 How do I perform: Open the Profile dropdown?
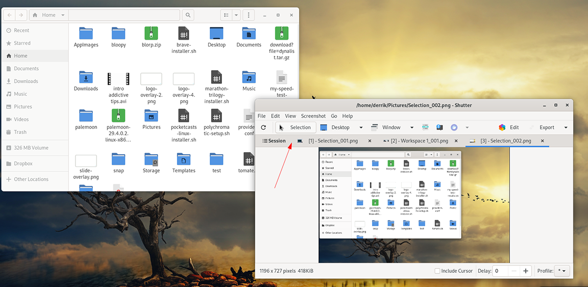click(x=561, y=271)
